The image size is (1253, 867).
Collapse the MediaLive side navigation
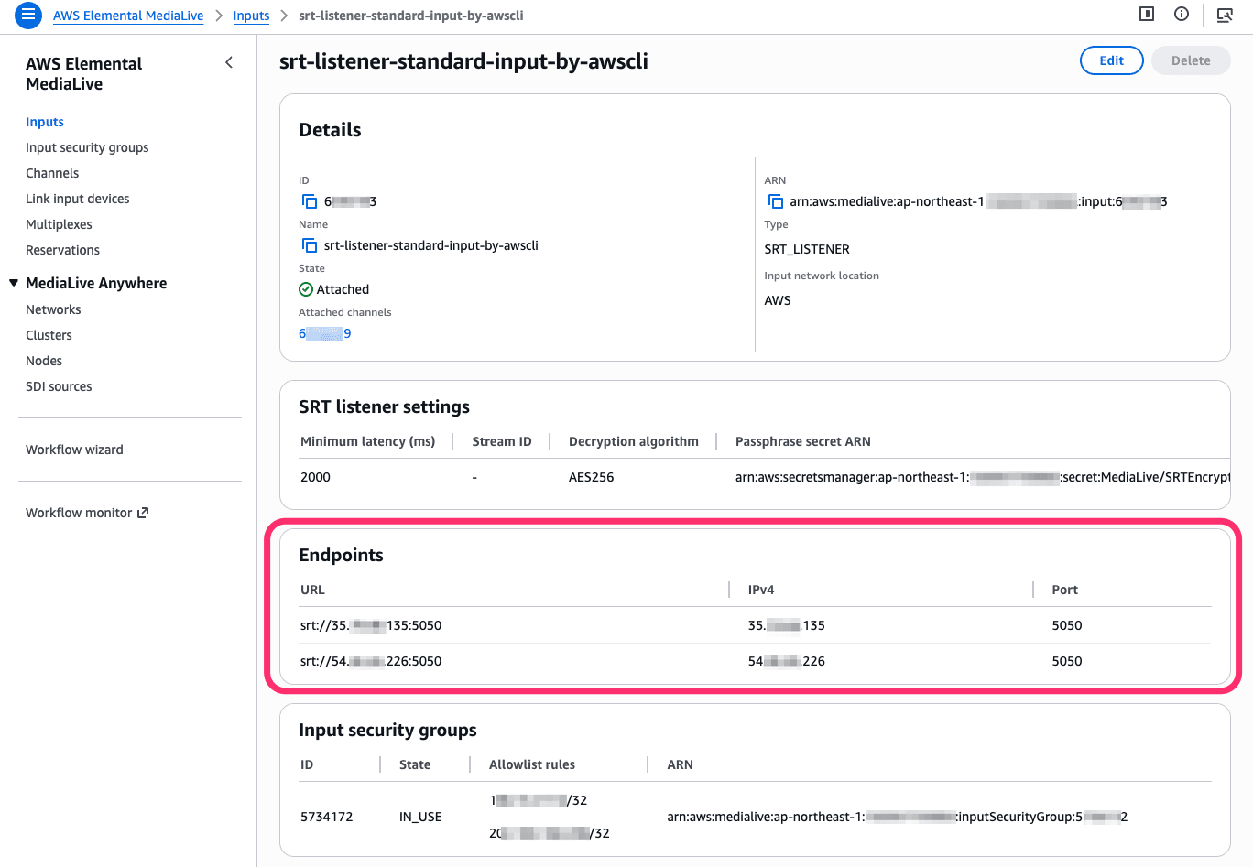pos(229,63)
